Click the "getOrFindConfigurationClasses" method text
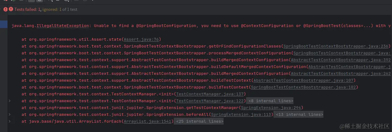Screen dimensions: 392x132 coord(245,46)
